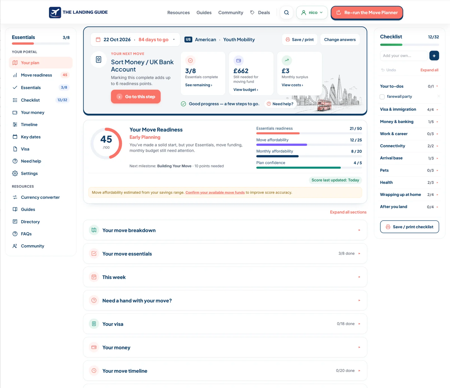The image size is (450, 388).
Task: Click the Essentials complete checkmark circle icon
Action: pos(190,61)
